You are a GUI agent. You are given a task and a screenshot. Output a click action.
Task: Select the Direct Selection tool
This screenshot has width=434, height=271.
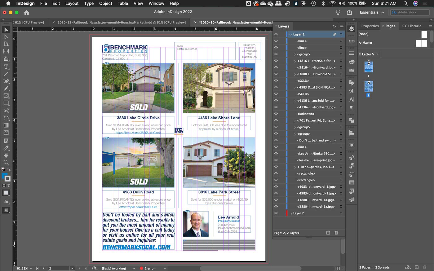pyautogui.click(x=6, y=37)
